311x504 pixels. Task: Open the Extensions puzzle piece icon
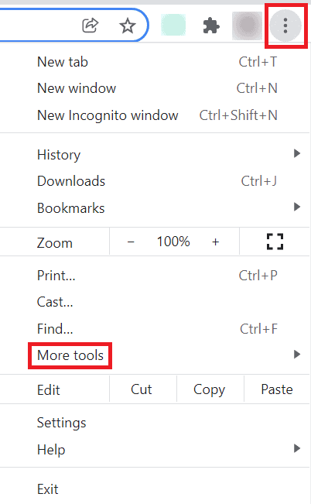pos(211,26)
